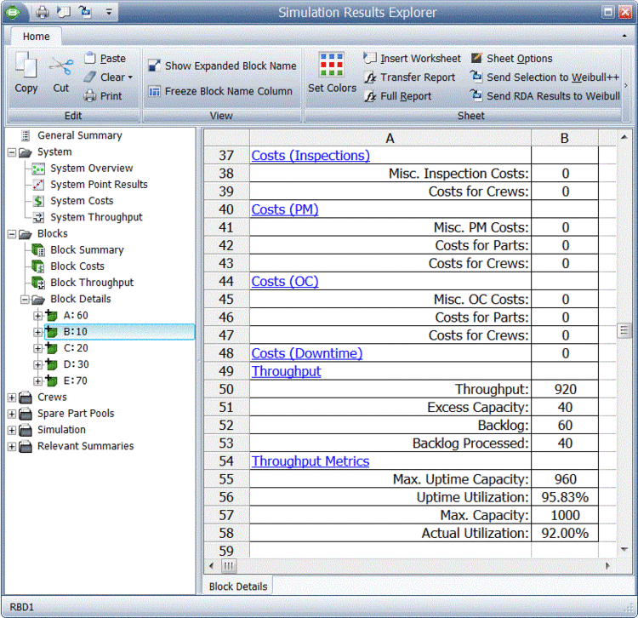Open the Costs (OC) link
Image resolution: width=638 pixels, height=618 pixels.
(x=285, y=281)
